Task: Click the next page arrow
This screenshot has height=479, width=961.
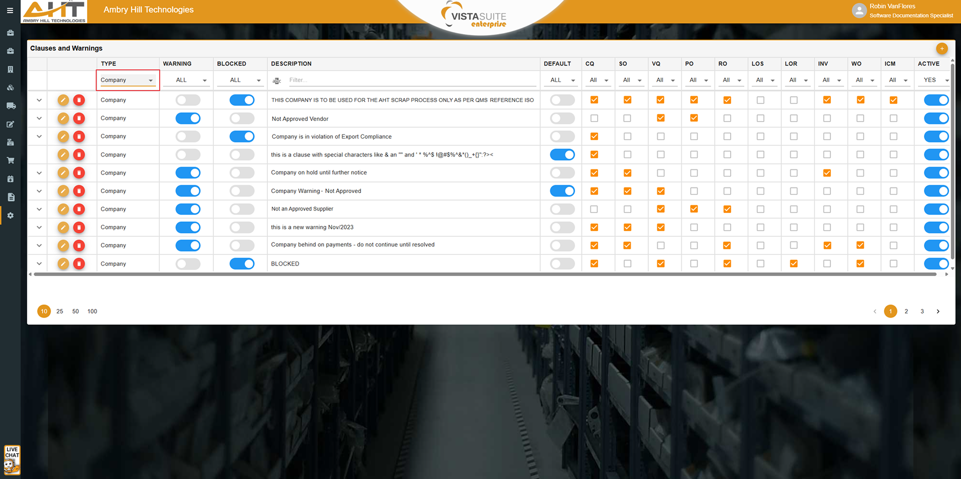Action: (938, 311)
